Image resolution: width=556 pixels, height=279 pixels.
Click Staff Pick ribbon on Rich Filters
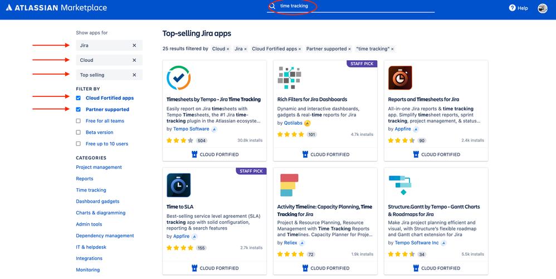[x=362, y=64]
